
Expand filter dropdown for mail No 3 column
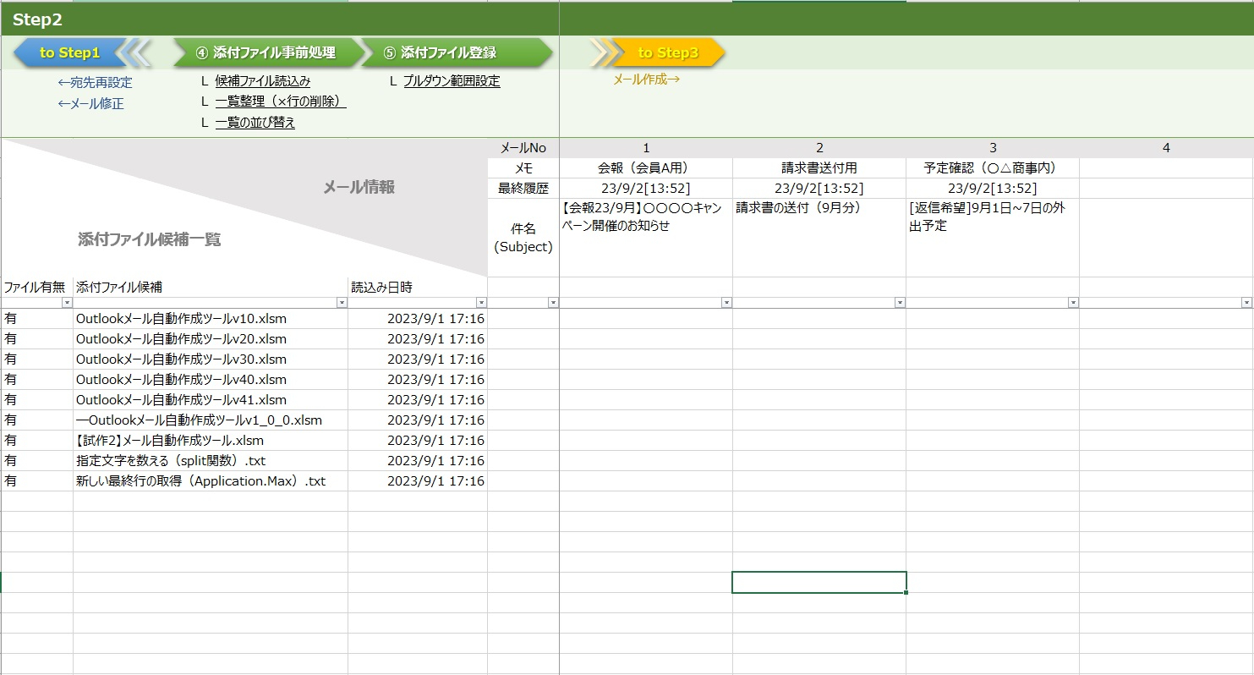pyautogui.click(x=1073, y=303)
